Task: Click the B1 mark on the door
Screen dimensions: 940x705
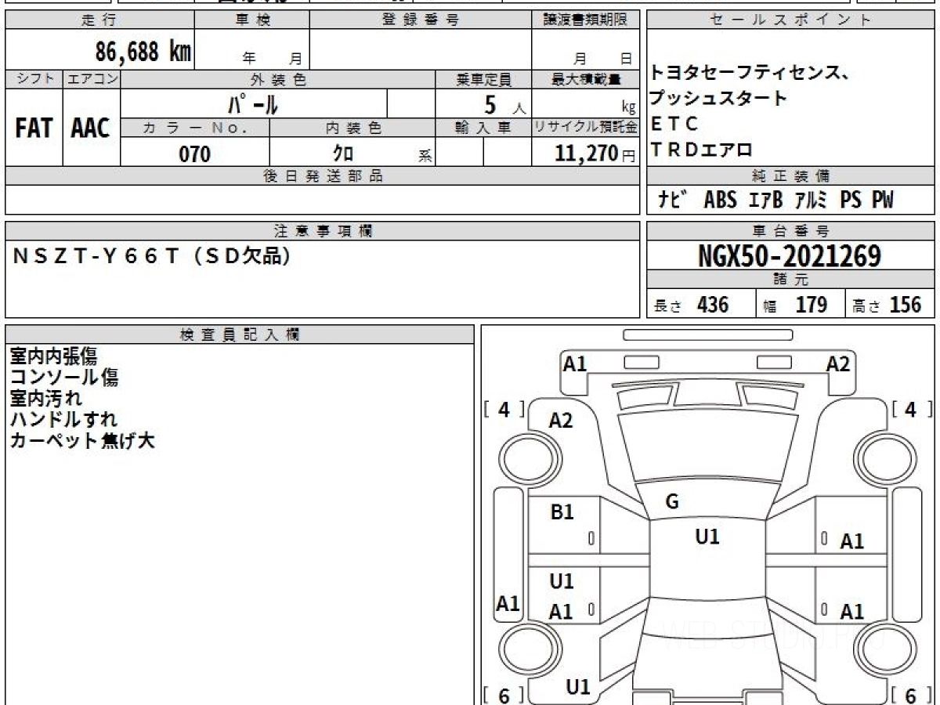Action: [x=562, y=512]
